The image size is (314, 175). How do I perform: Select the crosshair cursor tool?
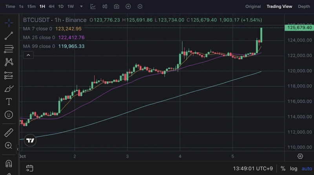[9, 22]
